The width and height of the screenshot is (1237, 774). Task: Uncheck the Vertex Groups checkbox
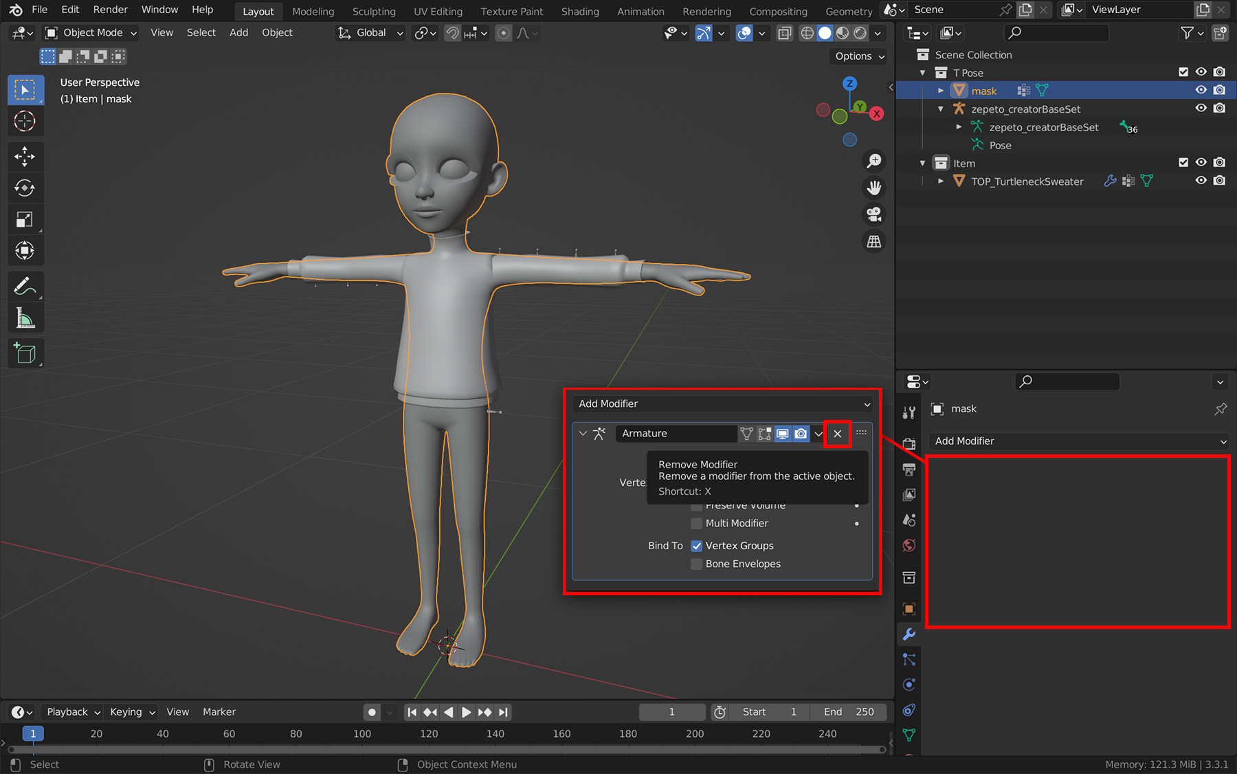coord(697,546)
